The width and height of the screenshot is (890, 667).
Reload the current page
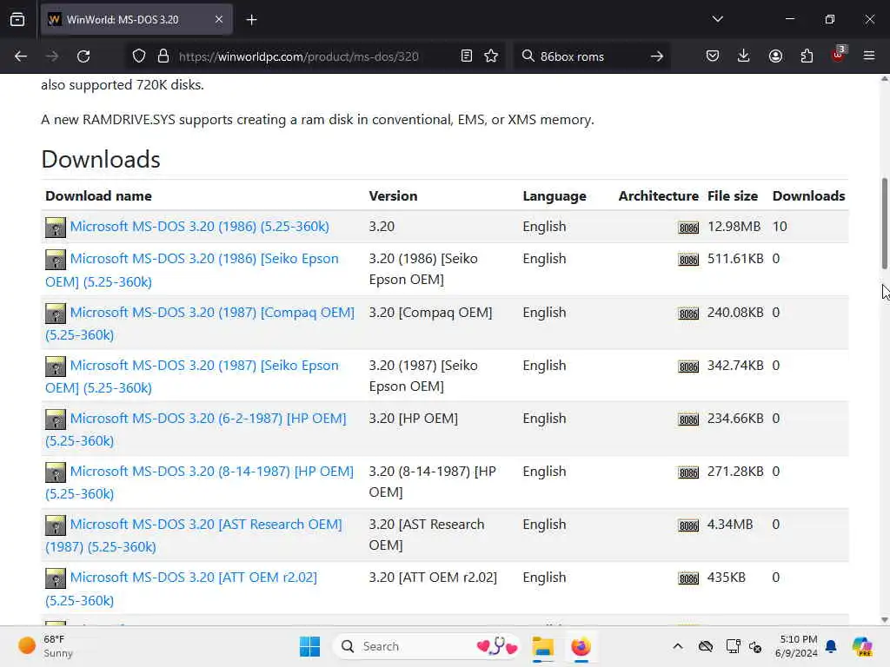(x=83, y=56)
